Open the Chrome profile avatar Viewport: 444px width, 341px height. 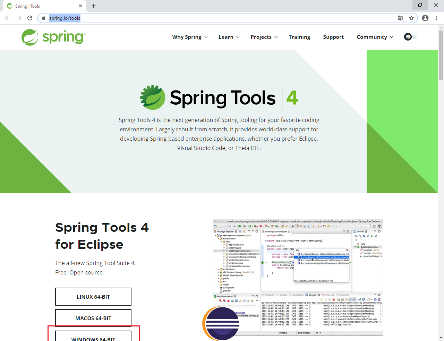click(x=425, y=18)
